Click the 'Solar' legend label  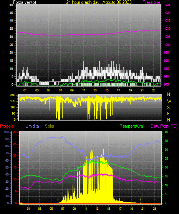pyautogui.click(x=50, y=126)
